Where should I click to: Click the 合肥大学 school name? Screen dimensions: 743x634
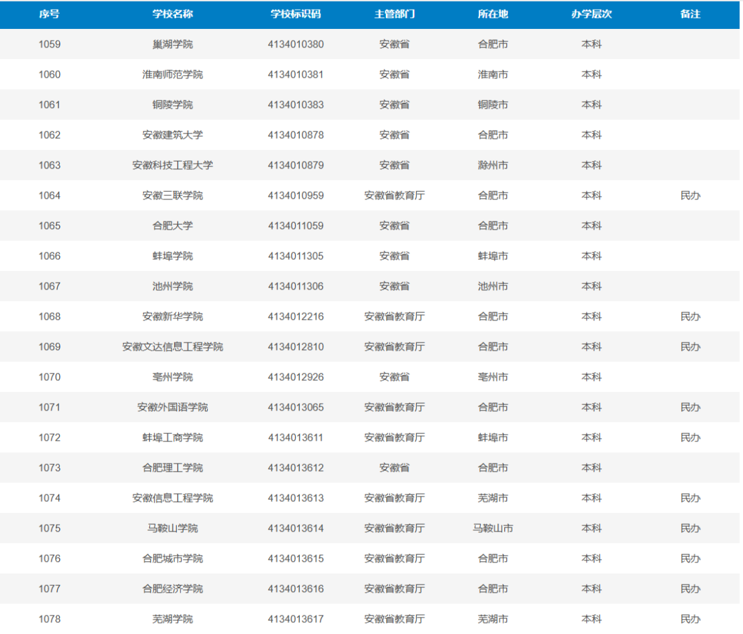point(173,226)
